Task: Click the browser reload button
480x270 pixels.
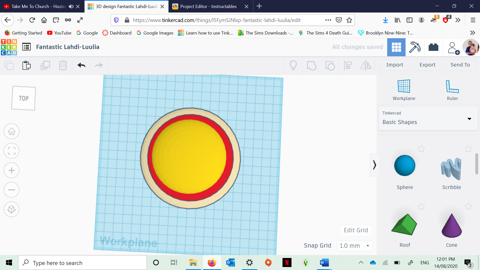Action: click(x=32, y=20)
